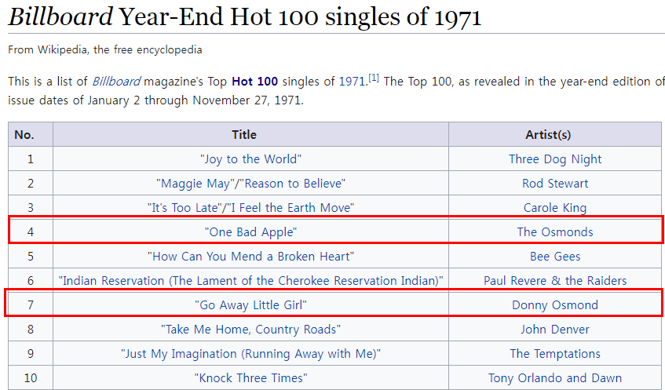Click the Bee Gees artist link
Screen dimensions: 665x390
(x=554, y=257)
